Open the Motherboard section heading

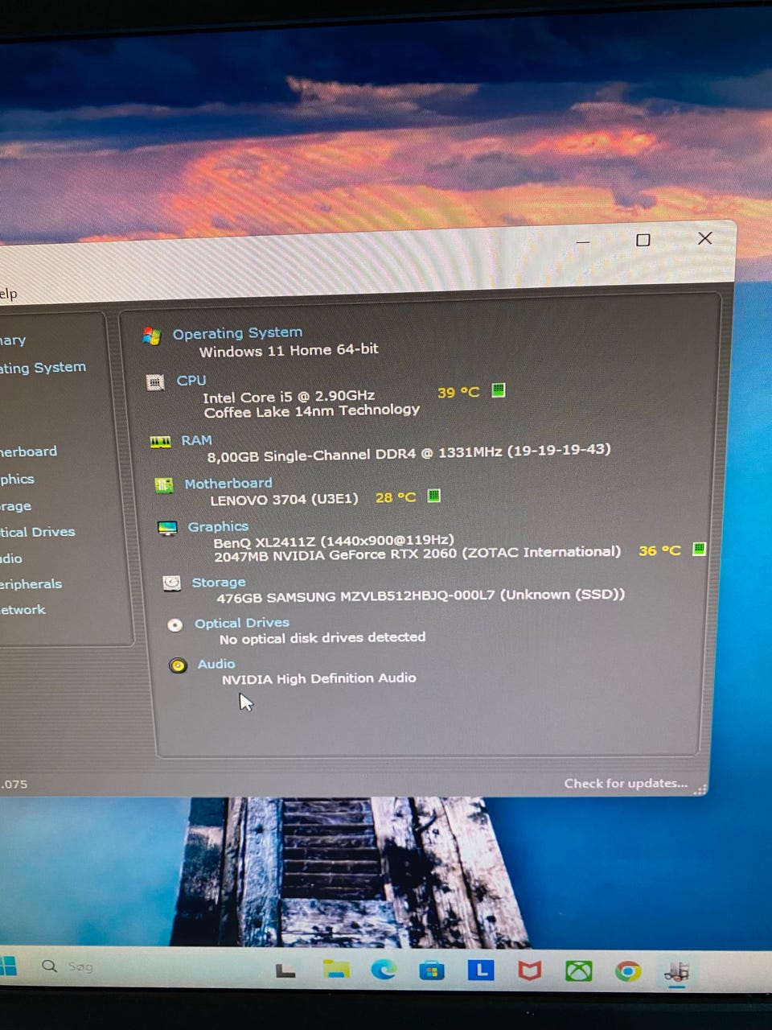point(228,484)
